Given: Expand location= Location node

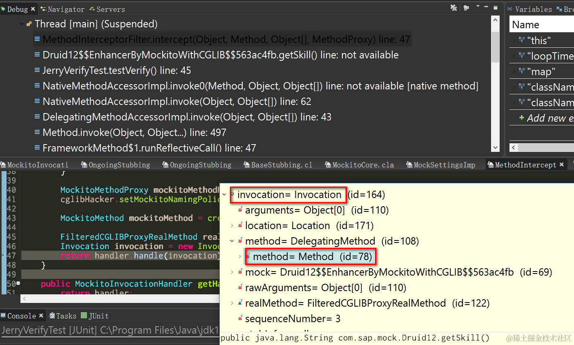Looking at the screenshot, I should coord(232,226).
